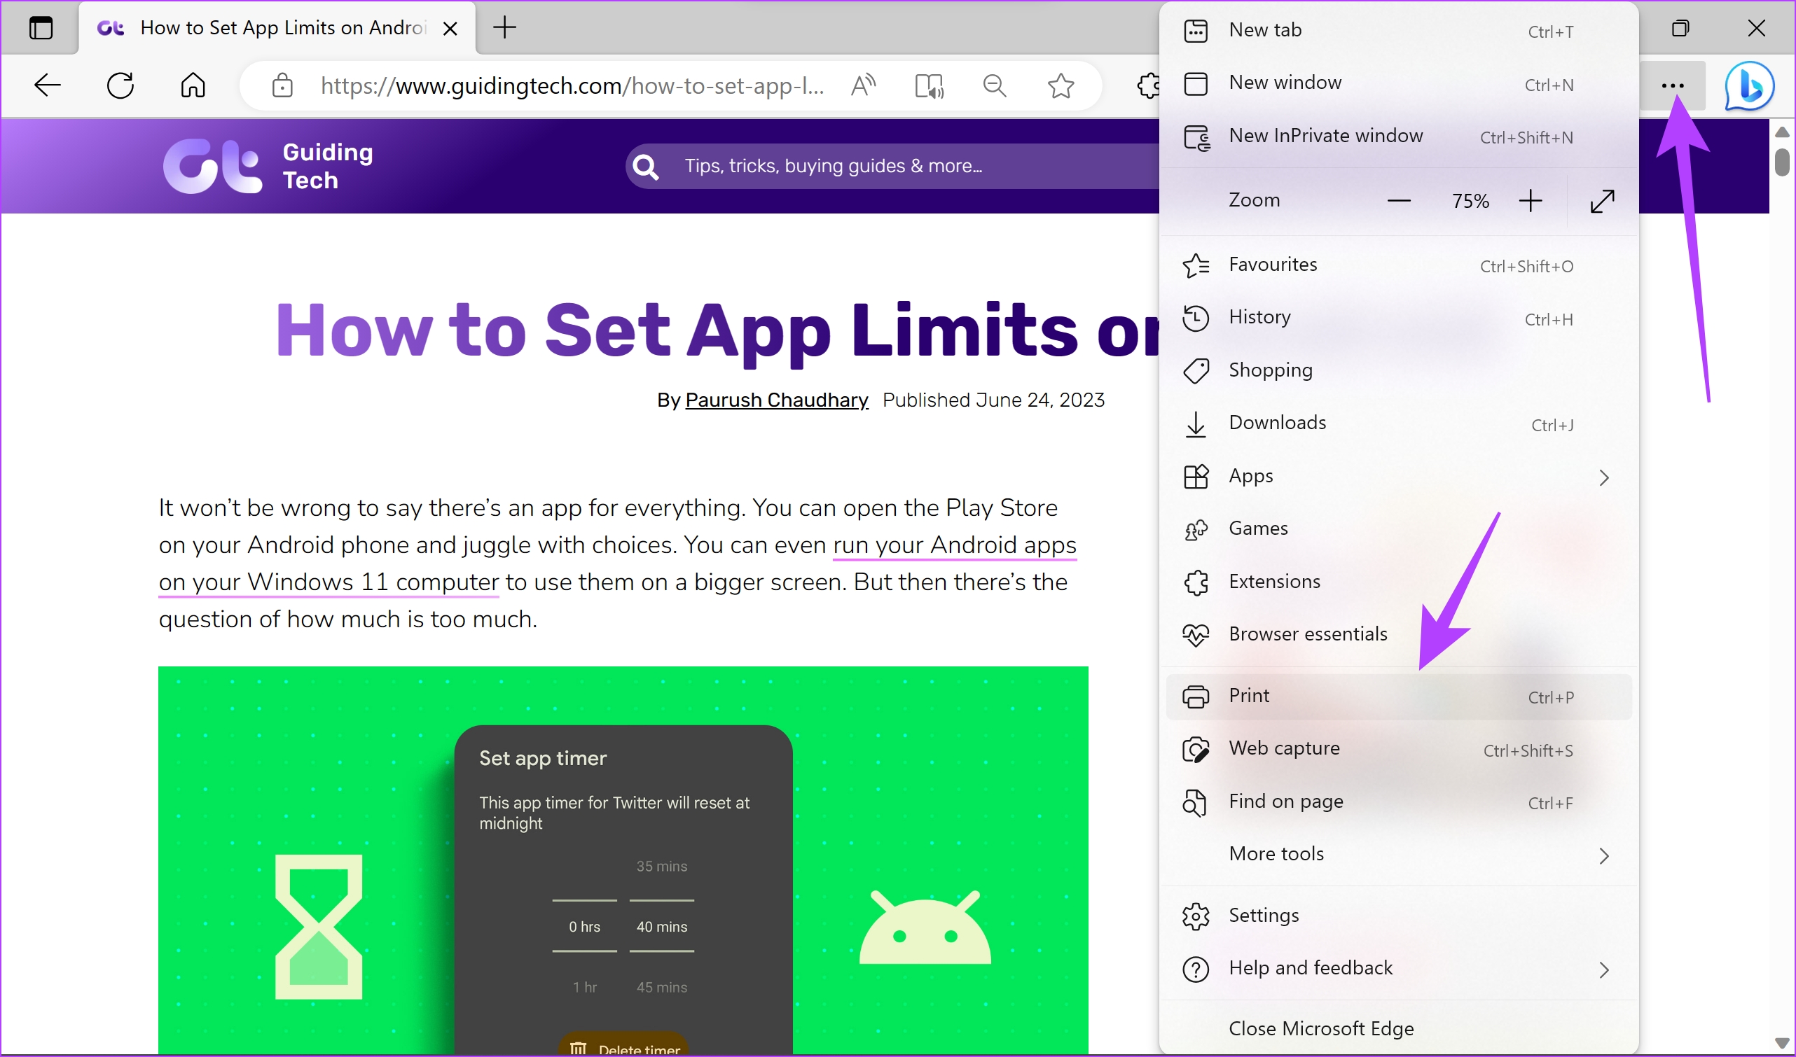Click scrollbar down arrow

coord(1782,1044)
